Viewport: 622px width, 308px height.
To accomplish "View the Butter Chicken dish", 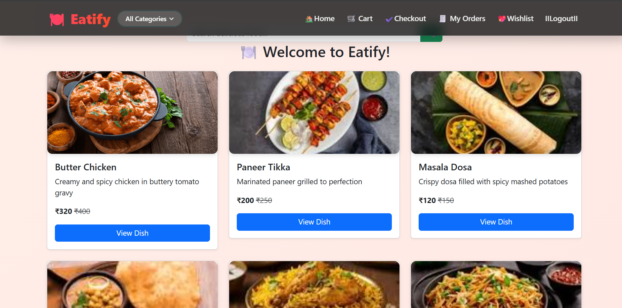I will (132, 233).
